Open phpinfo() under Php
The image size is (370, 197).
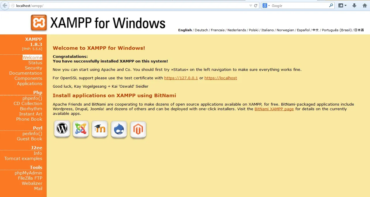pyautogui.click(x=32, y=98)
